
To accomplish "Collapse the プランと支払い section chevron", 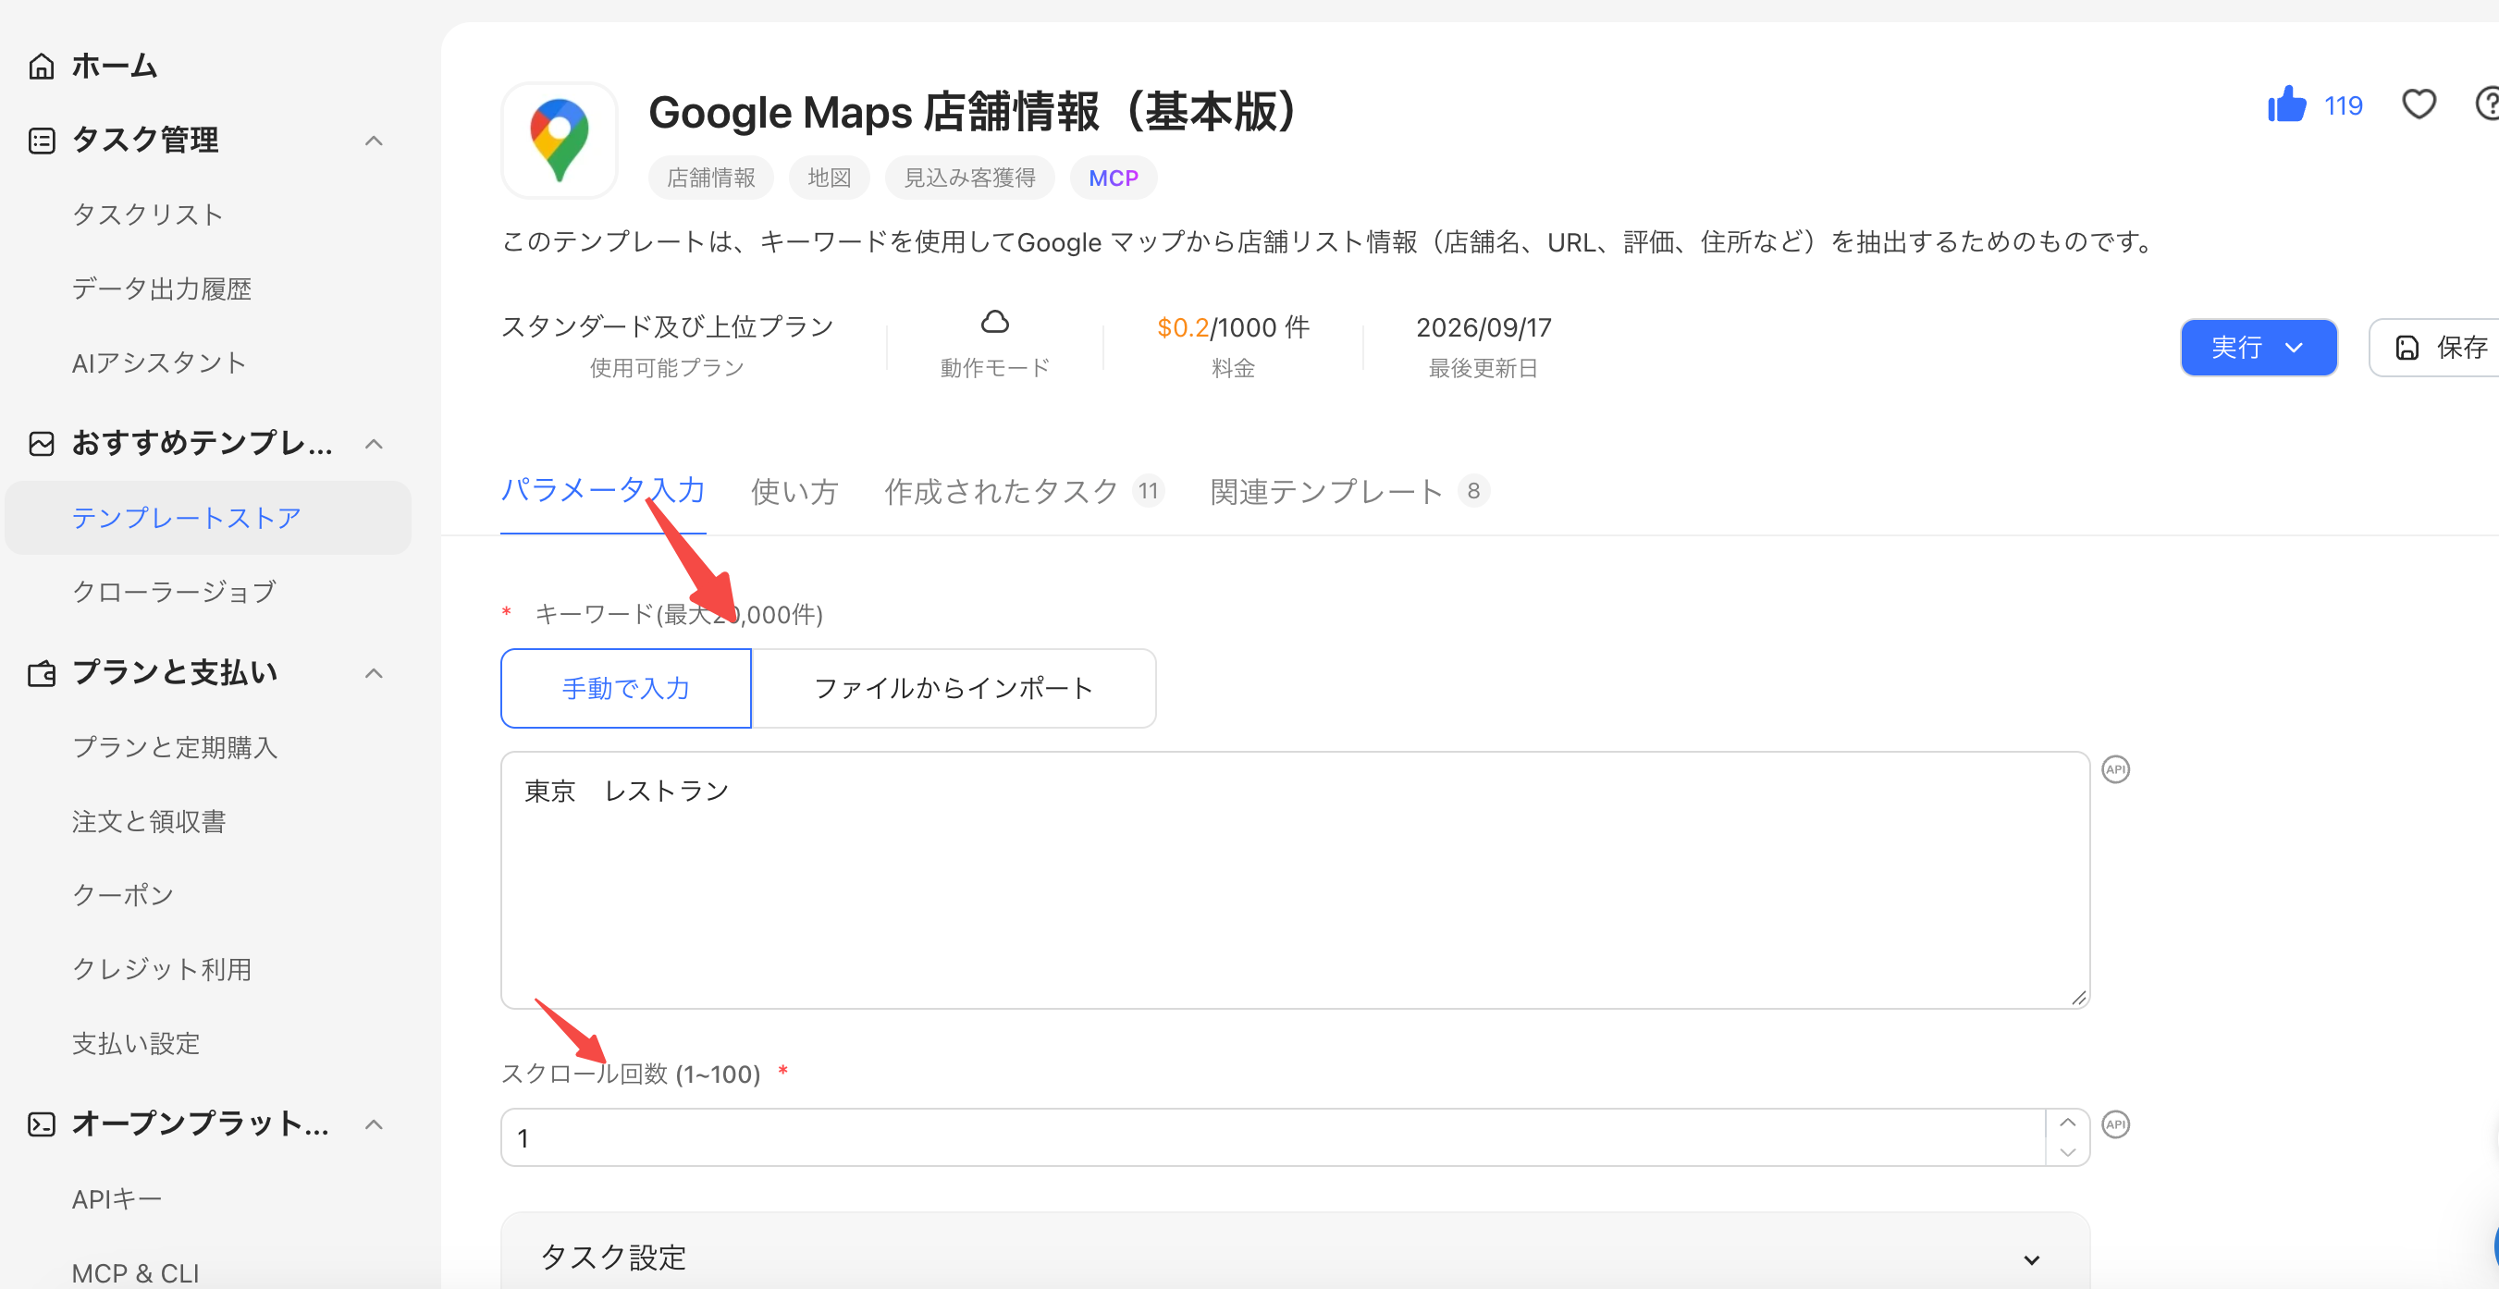I will pos(374,673).
